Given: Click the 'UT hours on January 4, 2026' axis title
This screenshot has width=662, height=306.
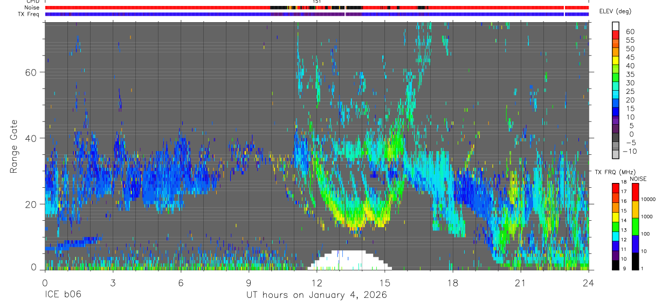Looking at the screenshot, I should coord(316,295).
